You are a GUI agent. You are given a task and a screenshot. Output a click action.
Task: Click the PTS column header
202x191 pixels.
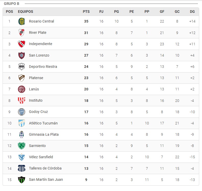[86, 12]
